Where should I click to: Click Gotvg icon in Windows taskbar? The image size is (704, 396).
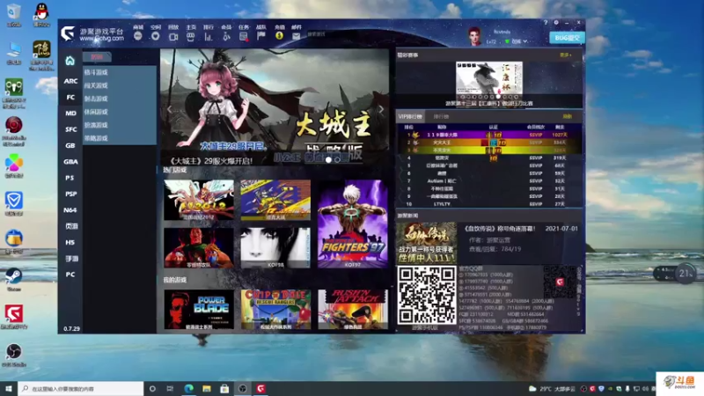(x=260, y=388)
